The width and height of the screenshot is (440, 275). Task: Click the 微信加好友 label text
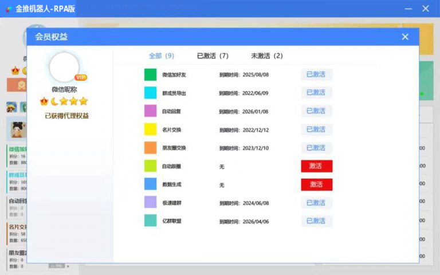pyautogui.click(x=174, y=75)
